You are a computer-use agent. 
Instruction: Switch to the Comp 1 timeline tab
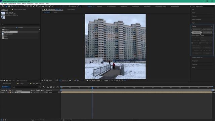(x=22, y=84)
